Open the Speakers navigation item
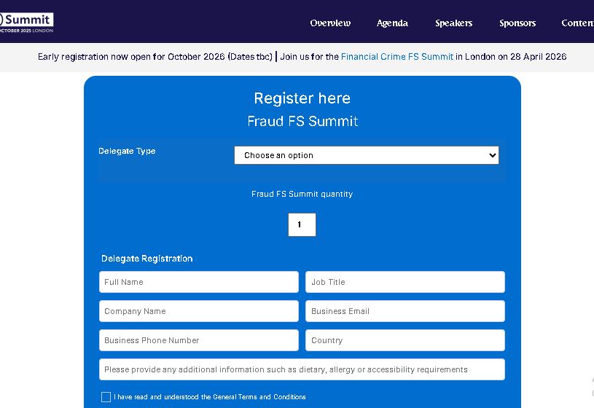The image size is (594, 408). (453, 23)
